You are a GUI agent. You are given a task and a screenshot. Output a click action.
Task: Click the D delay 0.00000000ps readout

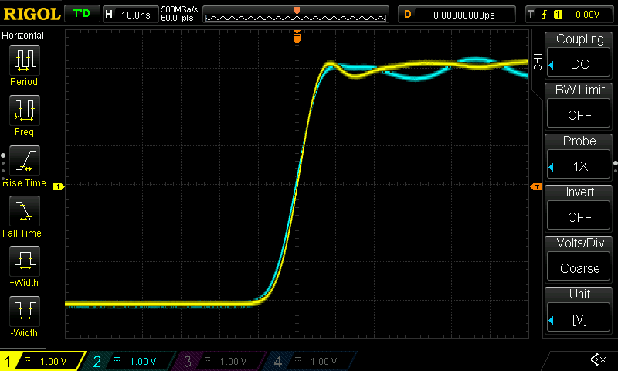457,15
